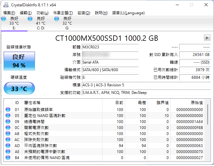The width and height of the screenshot is (214, 166).
Task: Click the supported features field S.M.A.R.T., APM, NCQ
Action: pyautogui.click(x=146, y=93)
